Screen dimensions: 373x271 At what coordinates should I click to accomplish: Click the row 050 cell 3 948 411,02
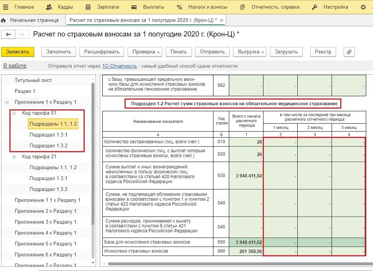click(246, 242)
